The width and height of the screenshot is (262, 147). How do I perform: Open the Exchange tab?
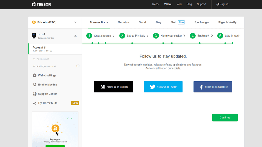pos(201,22)
